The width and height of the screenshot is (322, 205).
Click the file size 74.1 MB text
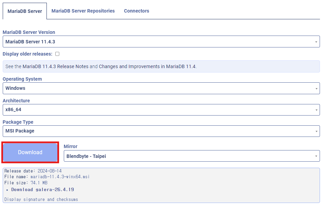[x=39, y=183]
